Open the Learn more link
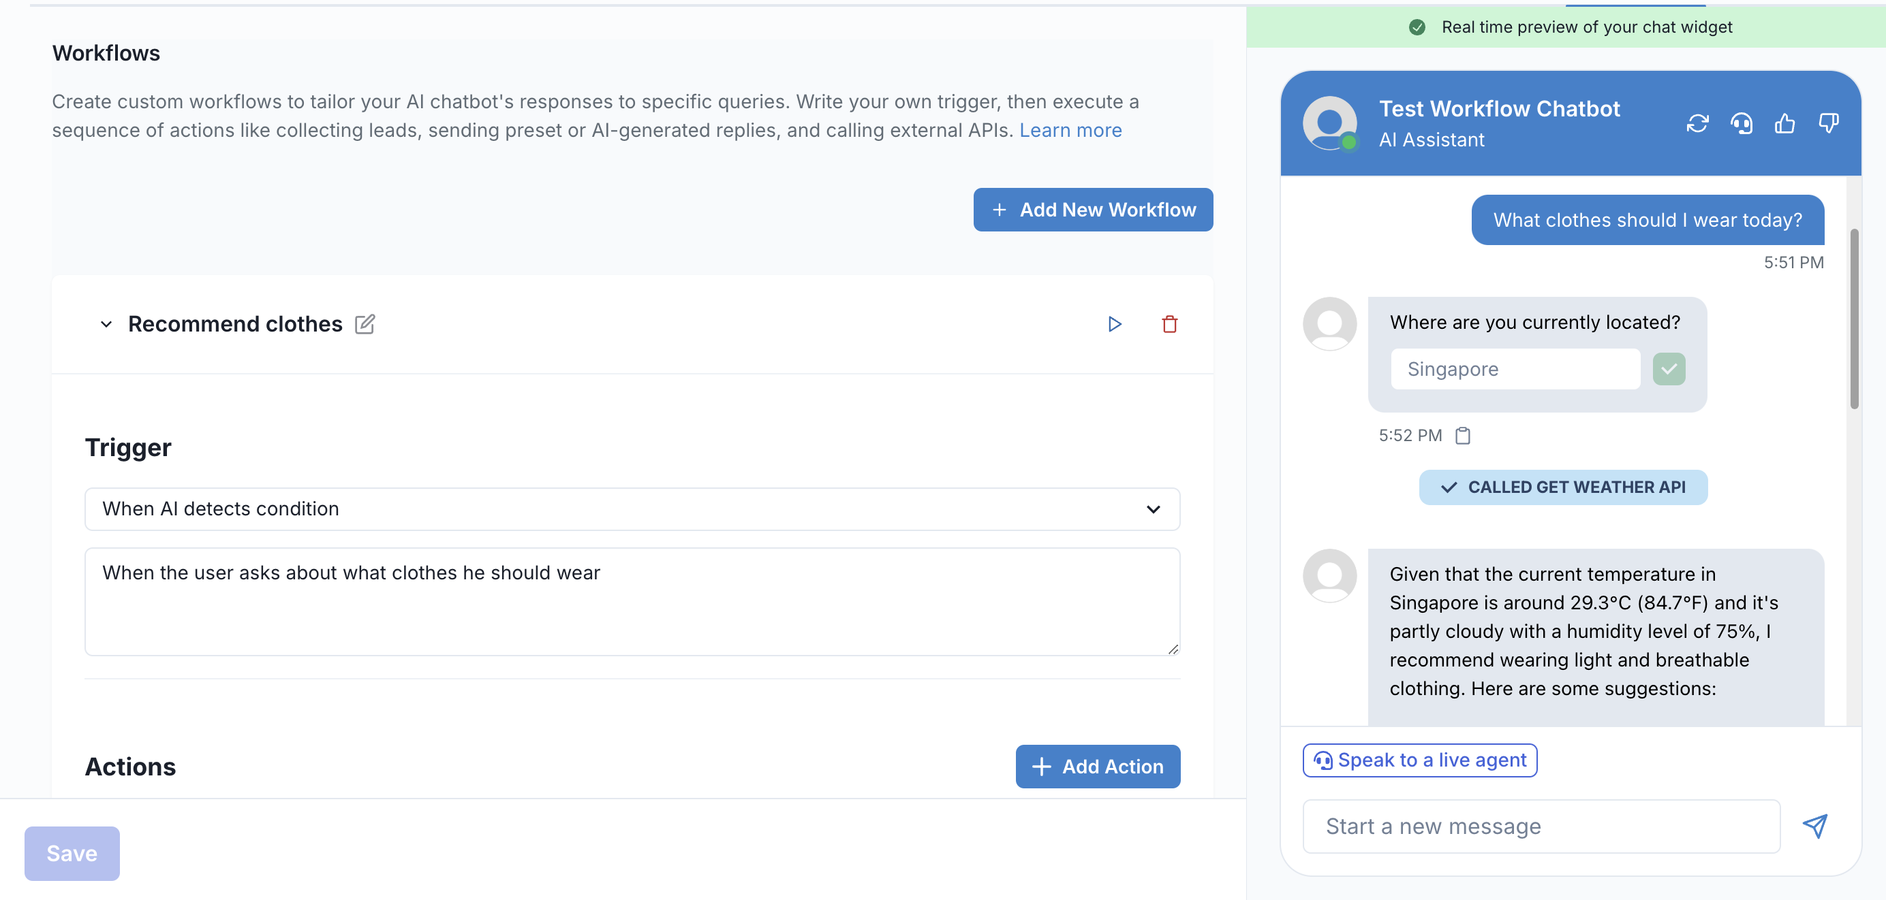 point(1070,130)
